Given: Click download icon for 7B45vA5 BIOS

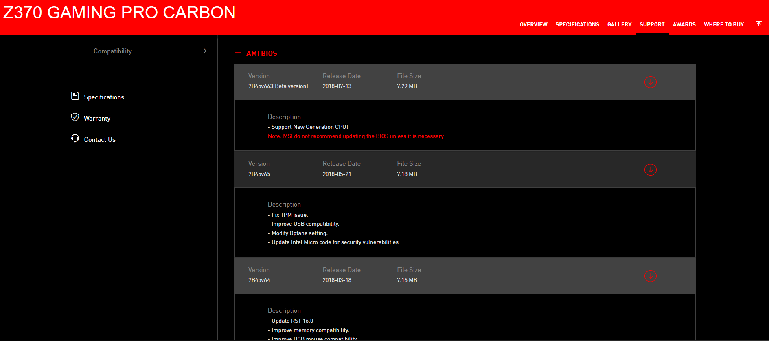Looking at the screenshot, I should pyautogui.click(x=650, y=169).
